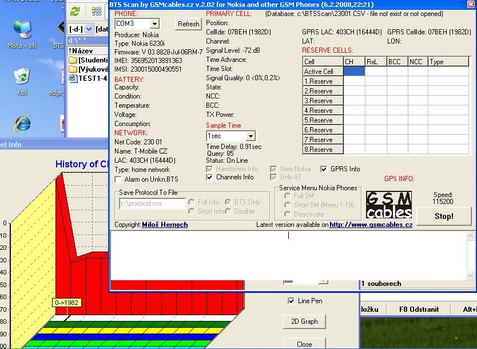477x349 pixels.
Task: Toggle the Handovers Info checkbox
Action: (209, 169)
